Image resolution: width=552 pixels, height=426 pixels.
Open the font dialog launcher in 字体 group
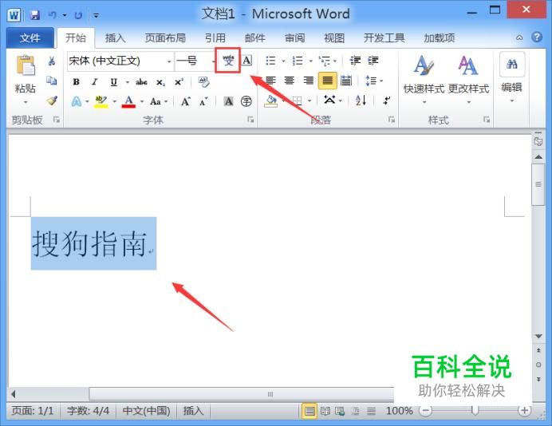[250, 120]
